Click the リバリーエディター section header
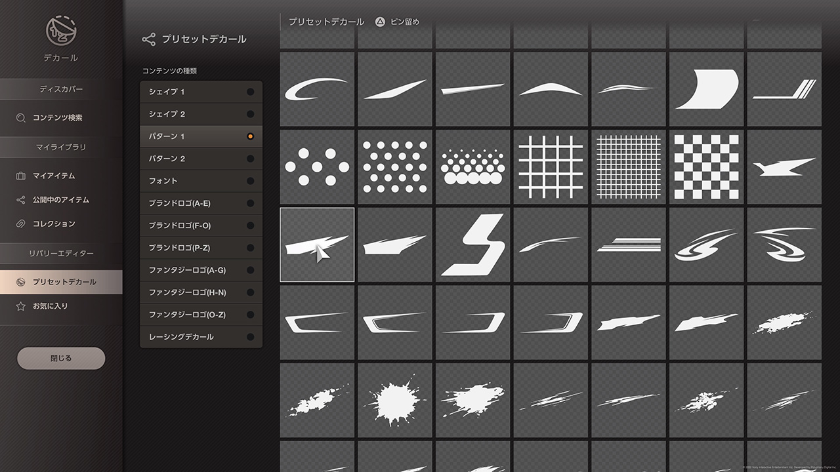The image size is (840, 472). (x=61, y=254)
